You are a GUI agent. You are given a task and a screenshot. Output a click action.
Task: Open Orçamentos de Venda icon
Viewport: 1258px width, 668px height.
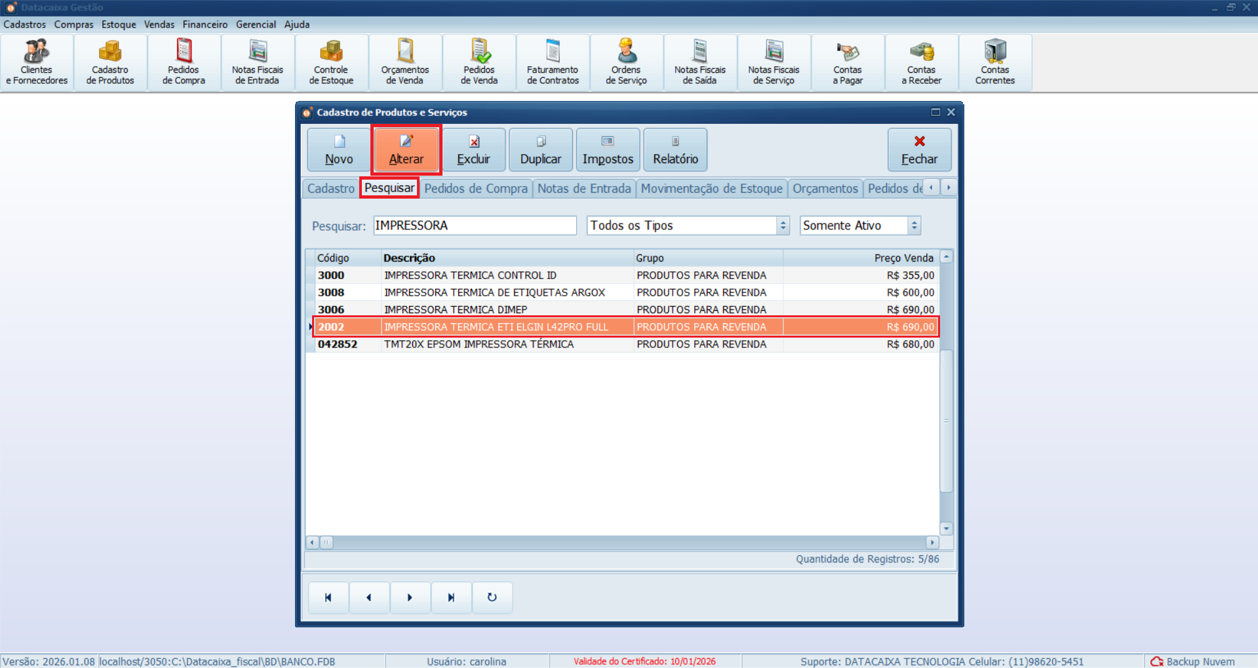pyautogui.click(x=405, y=63)
